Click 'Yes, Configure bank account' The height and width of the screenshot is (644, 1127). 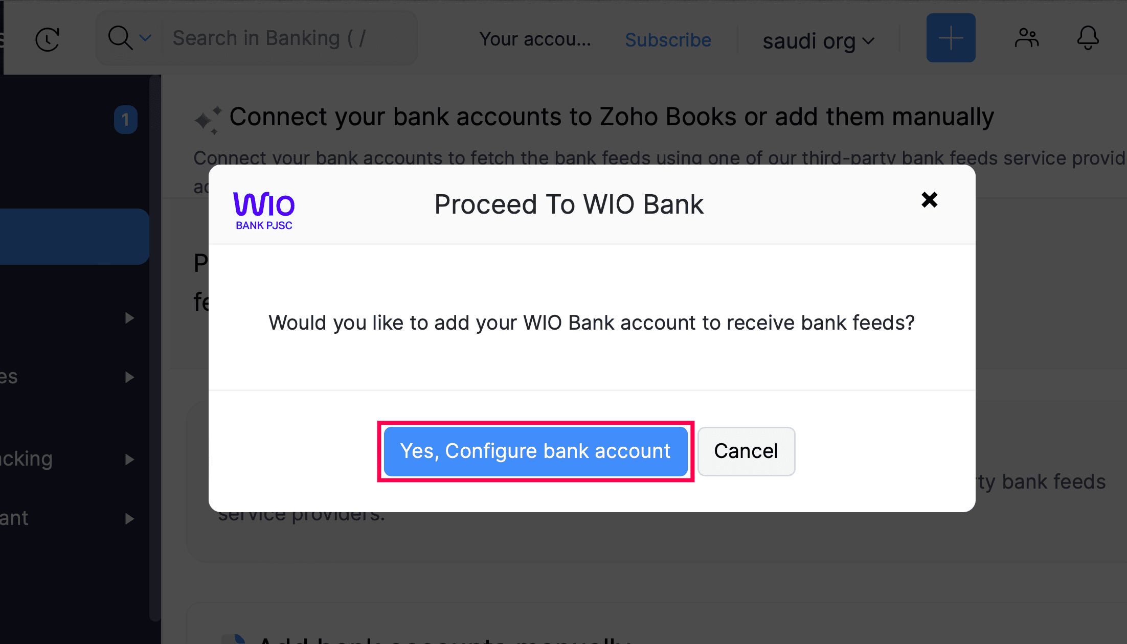click(x=535, y=451)
